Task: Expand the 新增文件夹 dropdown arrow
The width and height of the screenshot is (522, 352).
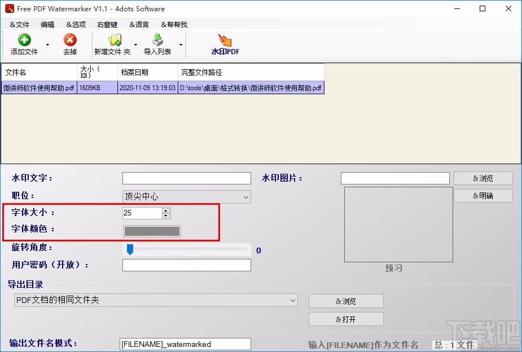Action: pos(135,45)
